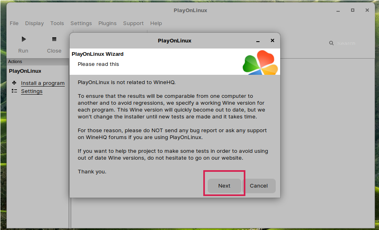Click the Run play icon in toolbar
The width and height of the screenshot is (379, 230).
pos(23,39)
